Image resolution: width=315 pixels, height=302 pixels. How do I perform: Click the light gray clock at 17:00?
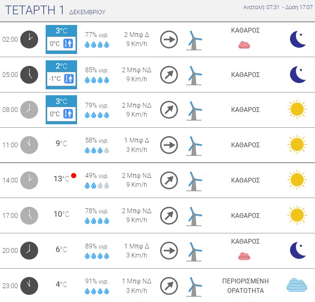[x=29, y=215]
